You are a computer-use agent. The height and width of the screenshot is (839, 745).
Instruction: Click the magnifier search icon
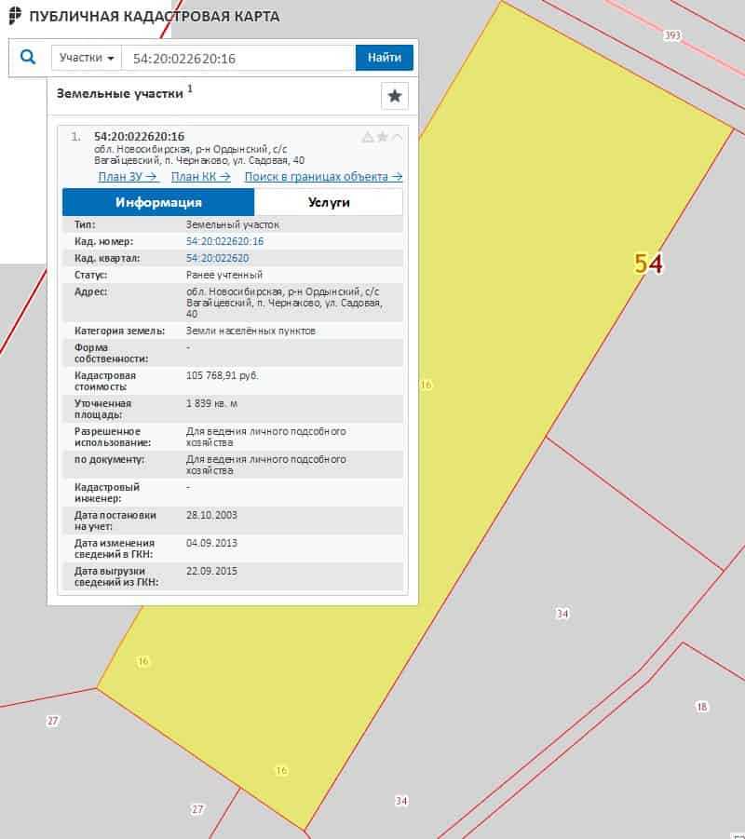pyautogui.click(x=28, y=58)
